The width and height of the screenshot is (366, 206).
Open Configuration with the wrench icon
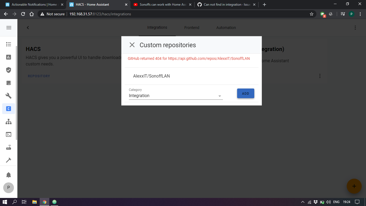click(9, 95)
